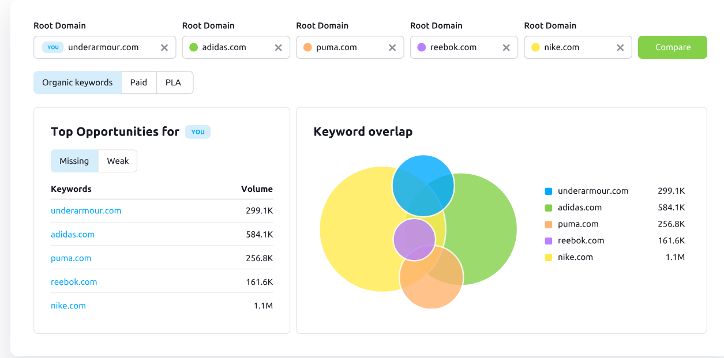Remove reebok.com using its X icon
724x358 pixels.
tap(507, 47)
